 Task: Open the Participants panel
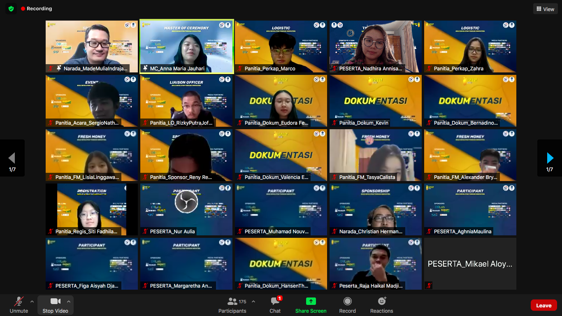pos(232,305)
